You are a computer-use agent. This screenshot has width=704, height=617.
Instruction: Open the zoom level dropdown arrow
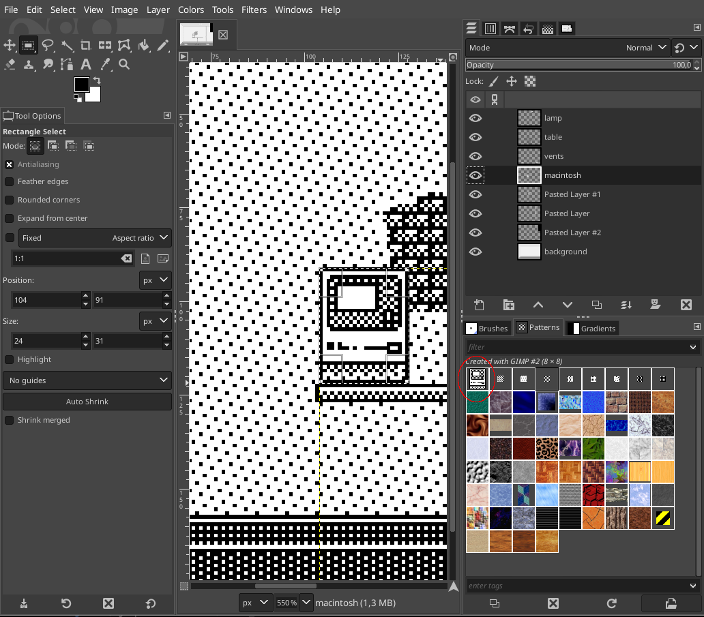(306, 603)
